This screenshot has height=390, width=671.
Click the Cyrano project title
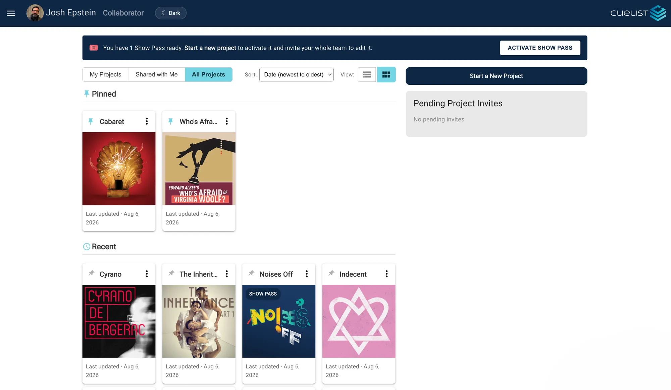tap(110, 274)
